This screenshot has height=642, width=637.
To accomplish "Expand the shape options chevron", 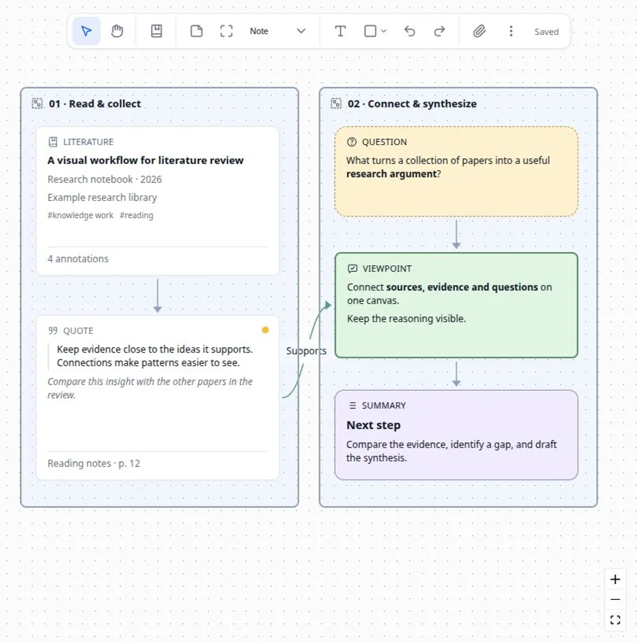I will [384, 31].
